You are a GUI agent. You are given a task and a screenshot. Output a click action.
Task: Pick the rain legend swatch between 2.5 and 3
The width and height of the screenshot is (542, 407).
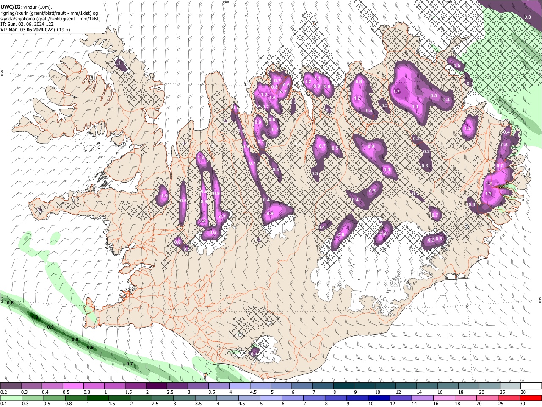162,398
